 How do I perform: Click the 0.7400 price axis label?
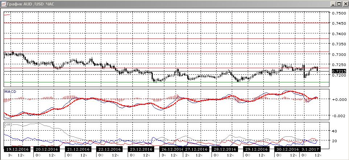tap(338, 34)
